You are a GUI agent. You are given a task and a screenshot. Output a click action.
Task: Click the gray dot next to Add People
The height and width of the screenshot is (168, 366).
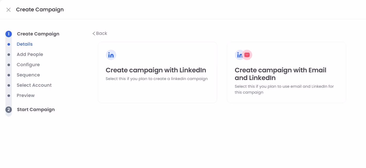8,54
